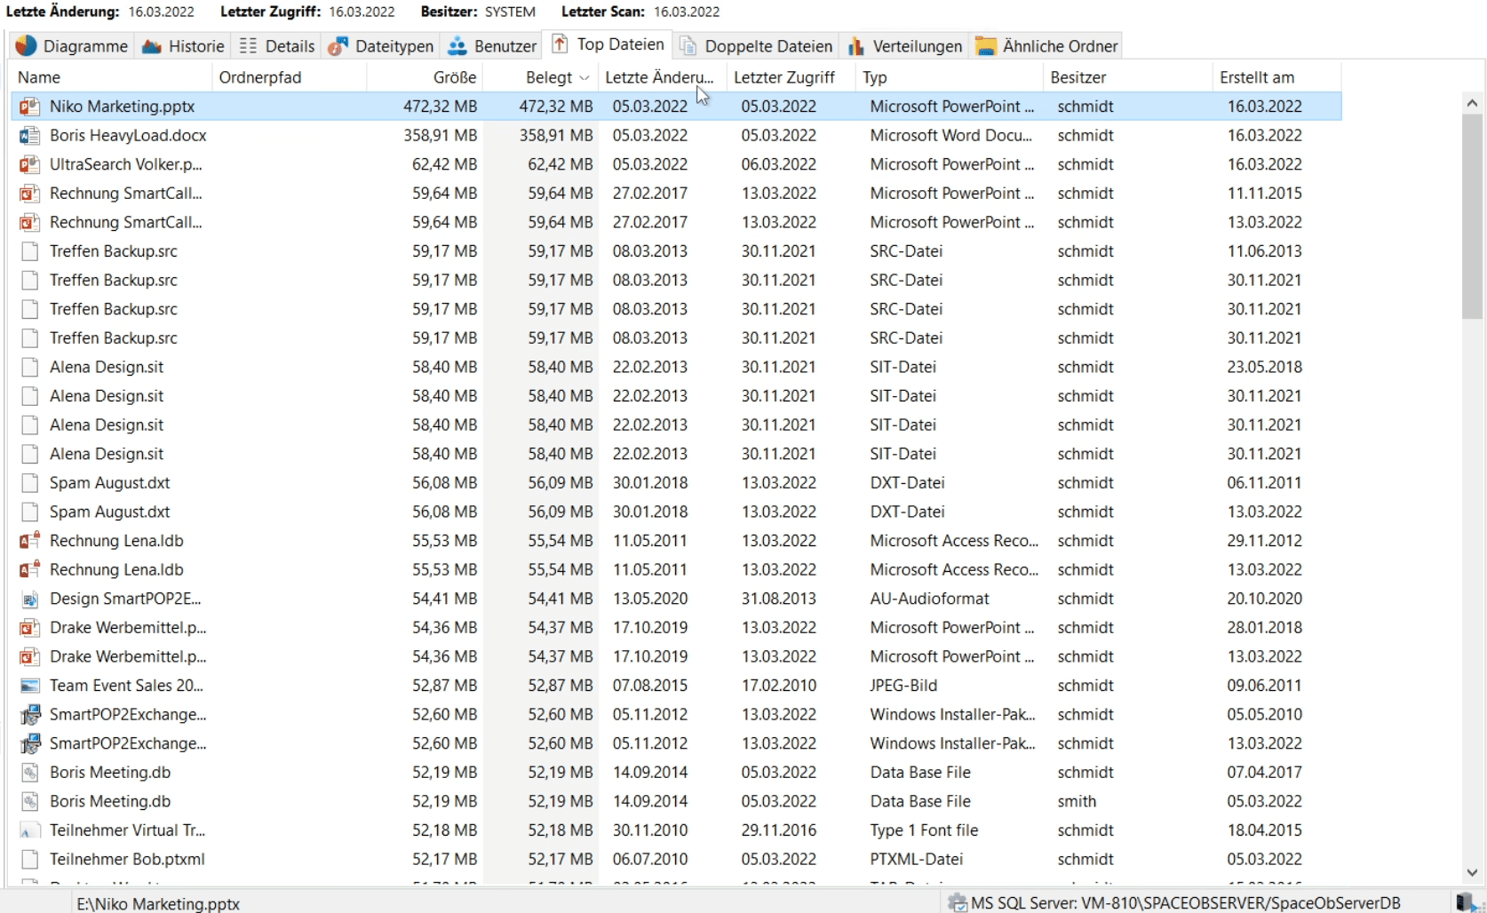1487x913 pixels.
Task: Click the Team Event Sales JPEG icon
Action: click(x=29, y=686)
